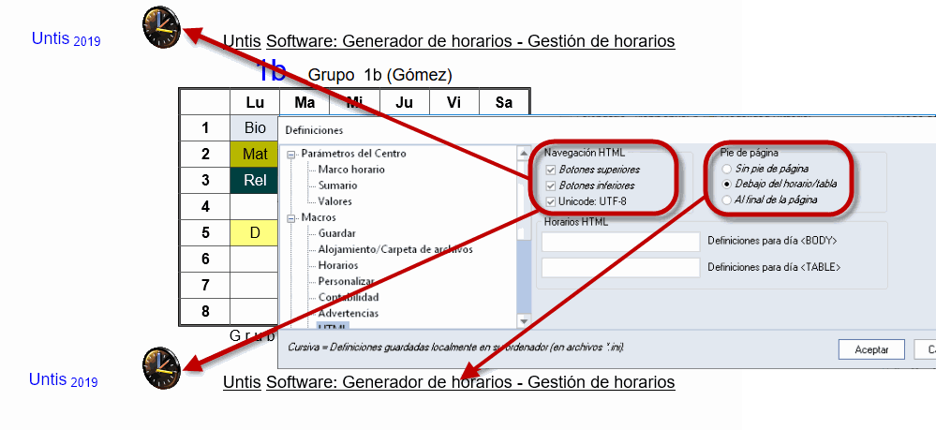Select Valores in the definitions tree

[334, 201]
